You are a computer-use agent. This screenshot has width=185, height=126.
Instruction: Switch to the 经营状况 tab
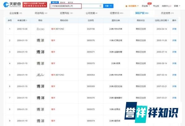click(x=117, y=13)
